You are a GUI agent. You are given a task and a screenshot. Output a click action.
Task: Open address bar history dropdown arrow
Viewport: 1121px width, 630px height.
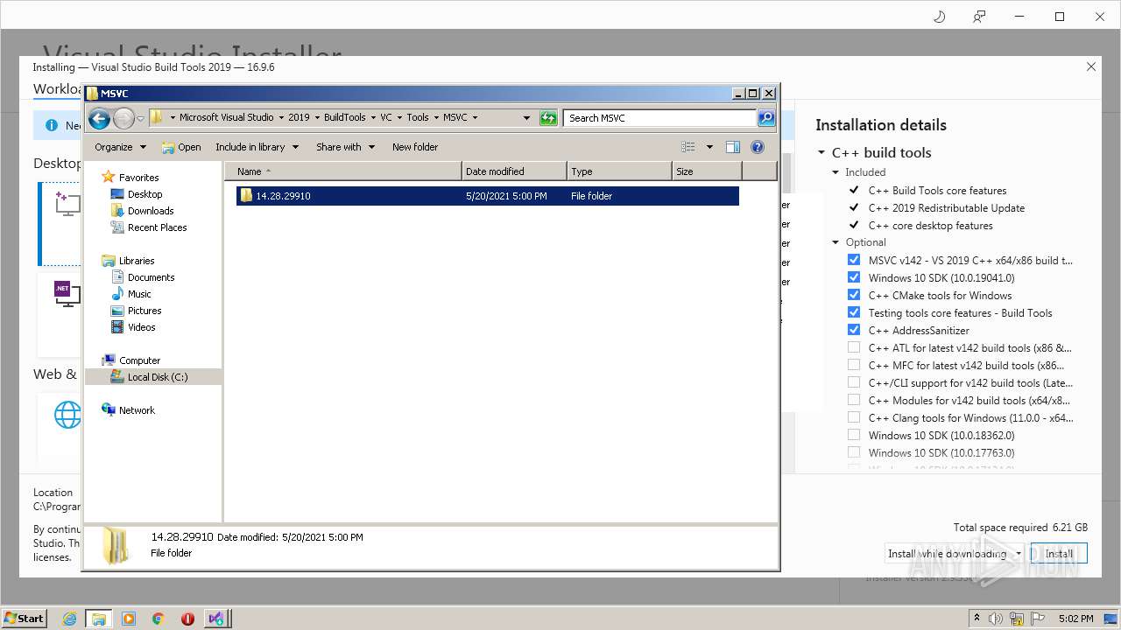coord(526,118)
